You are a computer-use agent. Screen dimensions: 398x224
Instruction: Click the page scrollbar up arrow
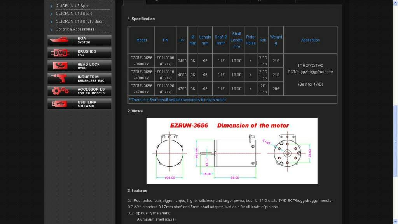[395, 2]
